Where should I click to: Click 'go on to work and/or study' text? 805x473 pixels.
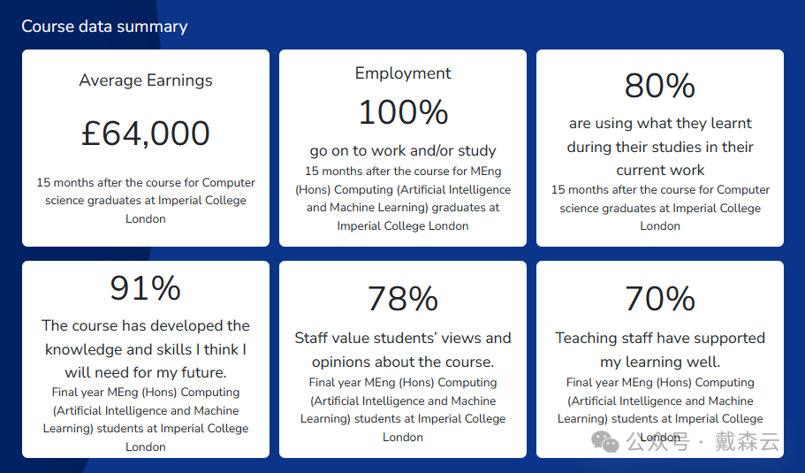[x=403, y=150]
